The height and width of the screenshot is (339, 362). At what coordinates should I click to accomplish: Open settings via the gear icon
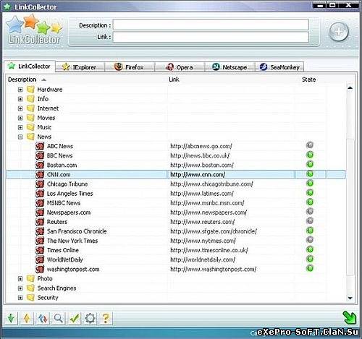tap(90, 319)
